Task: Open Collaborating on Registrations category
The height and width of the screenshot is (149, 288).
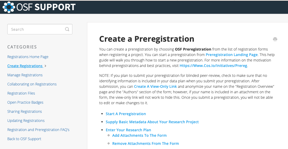Action: click(32, 84)
